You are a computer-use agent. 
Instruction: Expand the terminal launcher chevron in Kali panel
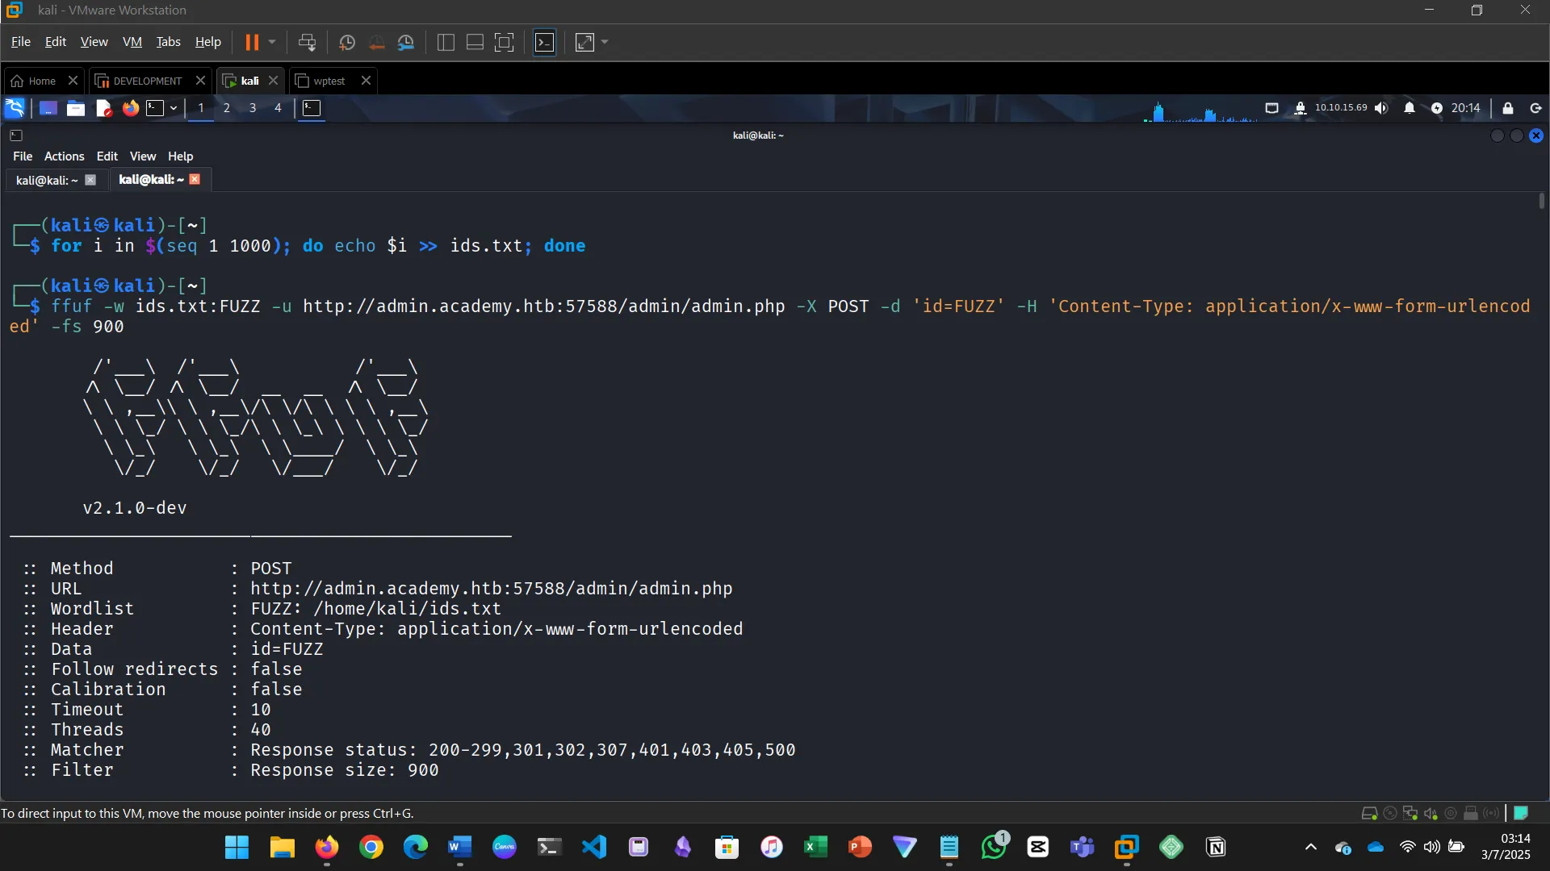coord(173,108)
